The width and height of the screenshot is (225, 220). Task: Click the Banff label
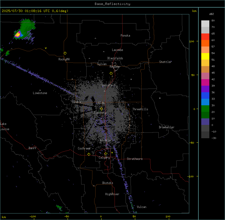pos(32,148)
